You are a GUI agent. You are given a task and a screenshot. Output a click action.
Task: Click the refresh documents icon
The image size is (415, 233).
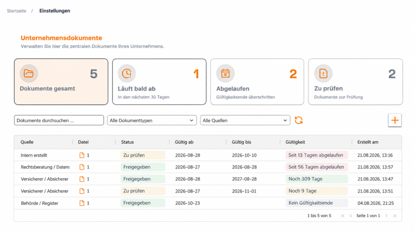click(x=299, y=121)
